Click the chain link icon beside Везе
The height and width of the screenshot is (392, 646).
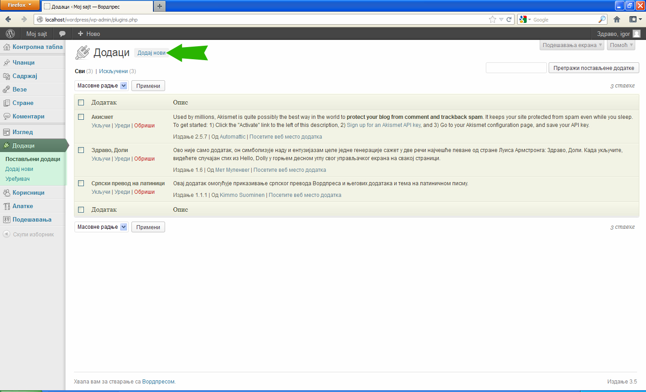(x=6, y=90)
